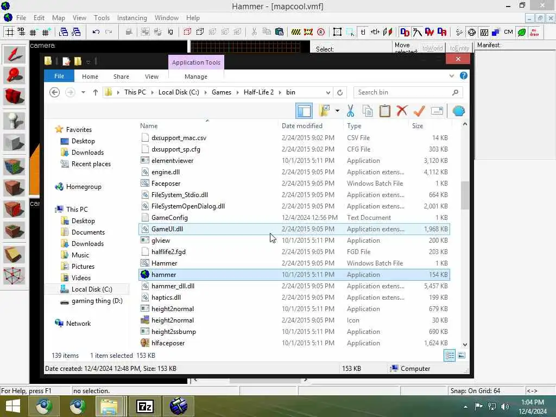Viewport: 556px width, 417px height.
Task: Open Customize Quick Access Toolbar dropdown
Action: [x=89, y=62]
